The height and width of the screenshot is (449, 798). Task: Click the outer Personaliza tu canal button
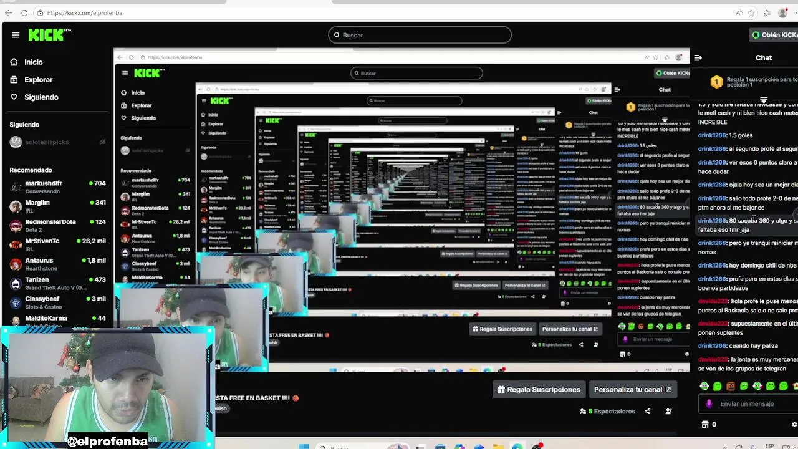633,390
